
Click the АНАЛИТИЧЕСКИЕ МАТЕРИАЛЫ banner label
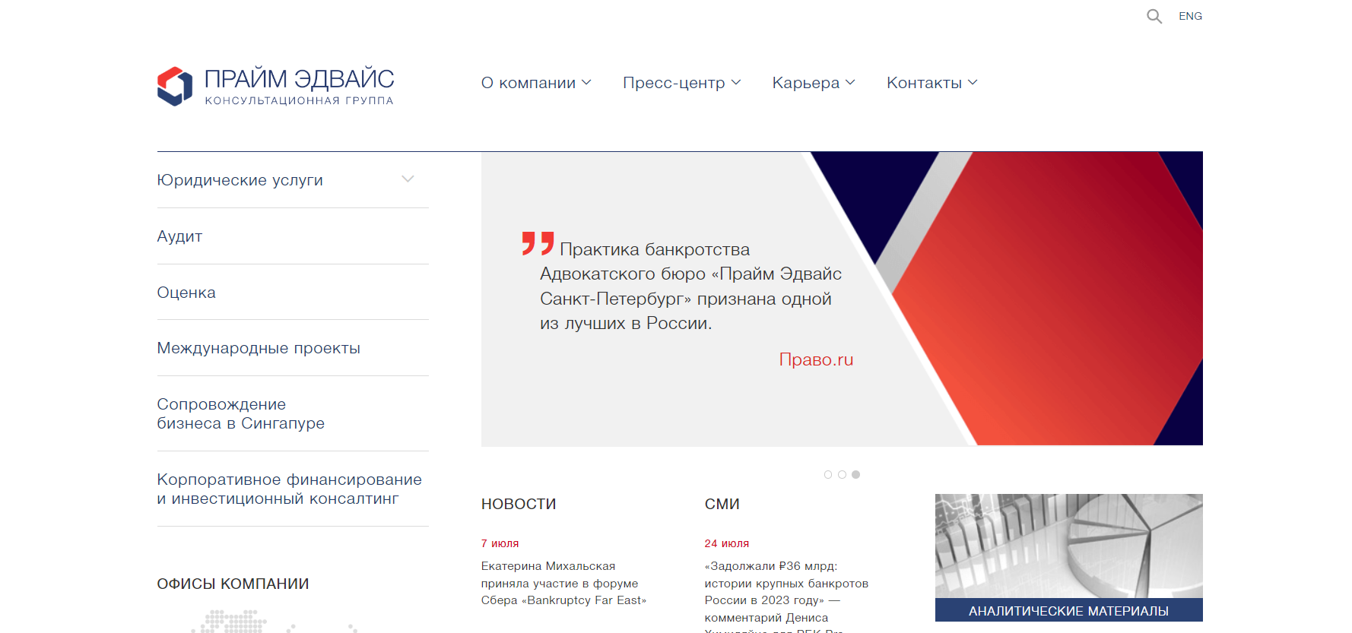pos(1068,610)
